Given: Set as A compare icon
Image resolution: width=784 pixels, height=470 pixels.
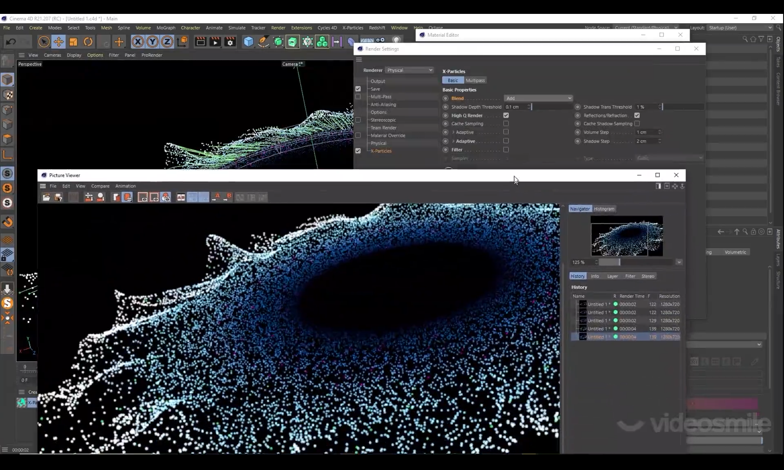Looking at the screenshot, I should click(216, 198).
